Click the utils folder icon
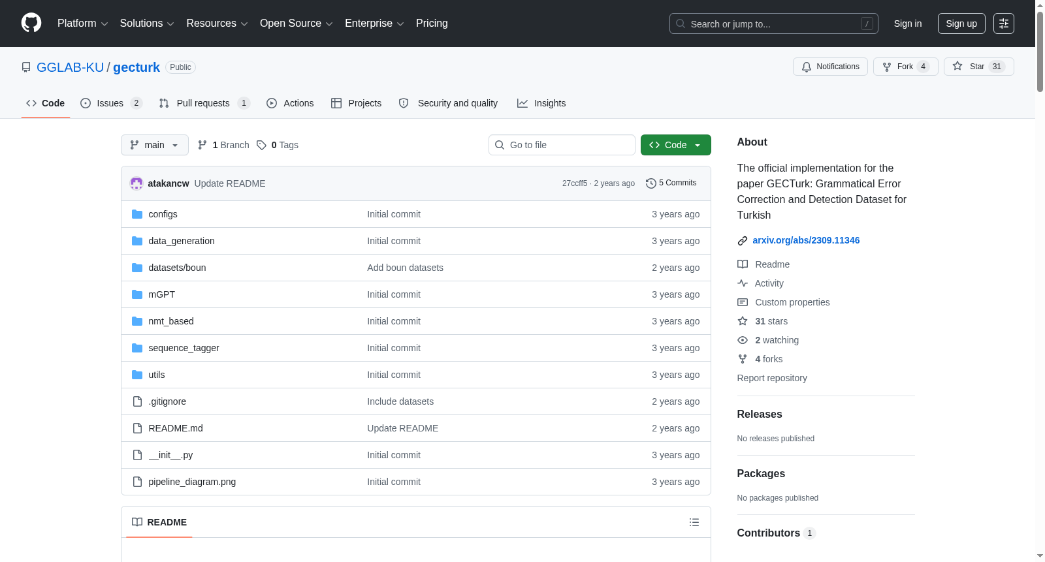The image size is (1045, 562). [137, 375]
